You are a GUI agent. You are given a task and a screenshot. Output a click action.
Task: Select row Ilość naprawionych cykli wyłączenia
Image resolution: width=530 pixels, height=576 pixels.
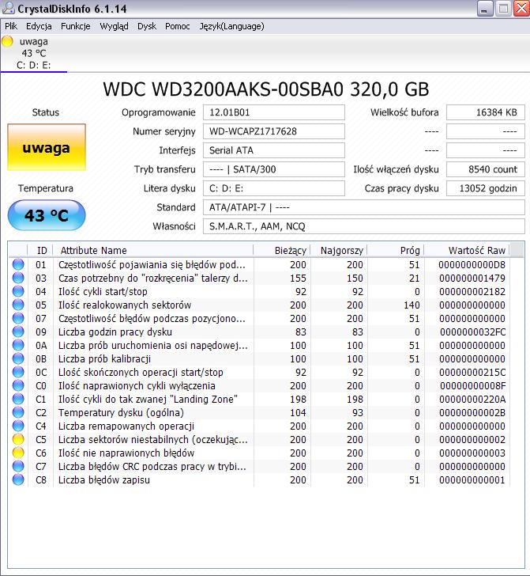[259, 386]
